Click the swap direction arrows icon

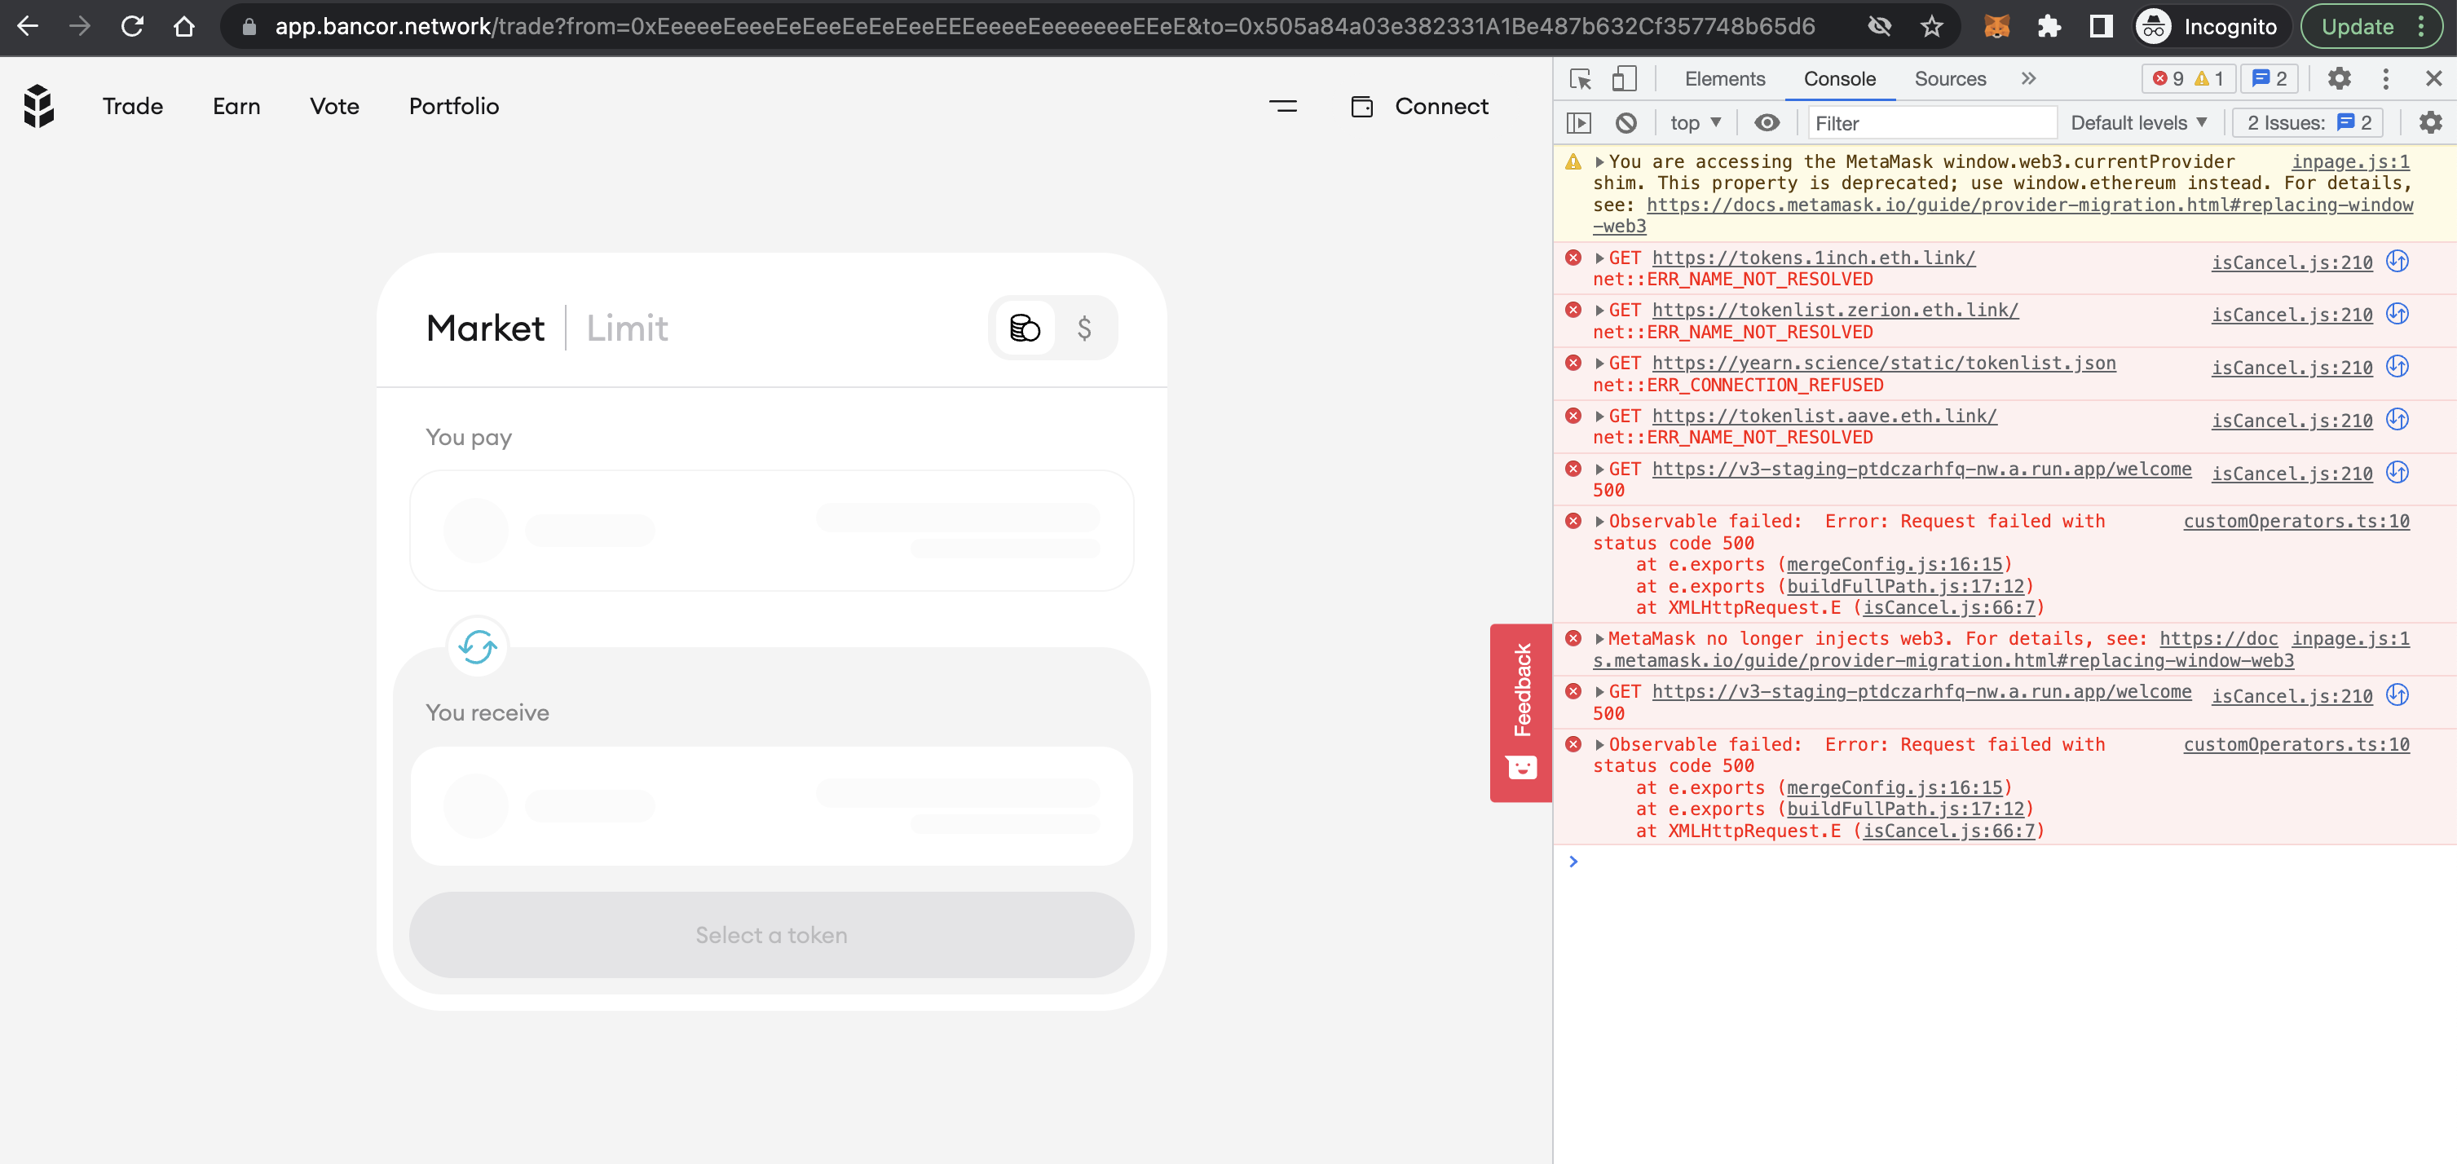pyautogui.click(x=476, y=647)
